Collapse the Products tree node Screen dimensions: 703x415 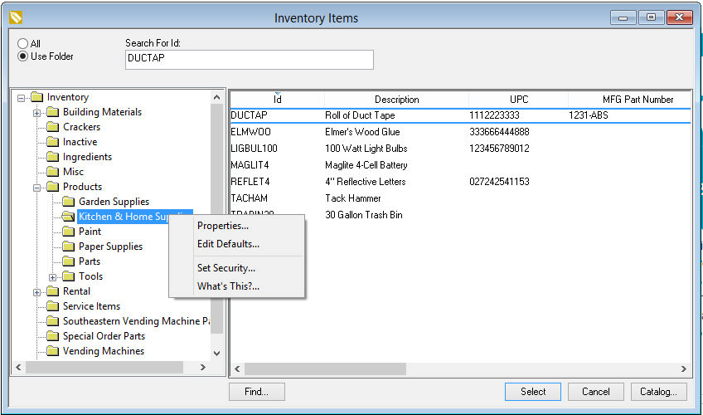(37, 187)
